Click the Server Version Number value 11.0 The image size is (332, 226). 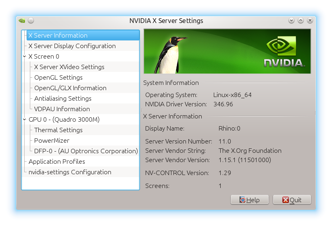tap(225, 142)
